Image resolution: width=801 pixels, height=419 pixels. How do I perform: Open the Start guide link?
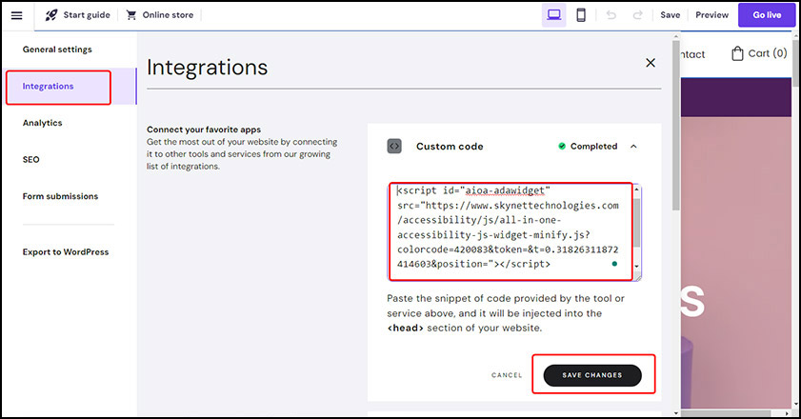coord(87,15)
